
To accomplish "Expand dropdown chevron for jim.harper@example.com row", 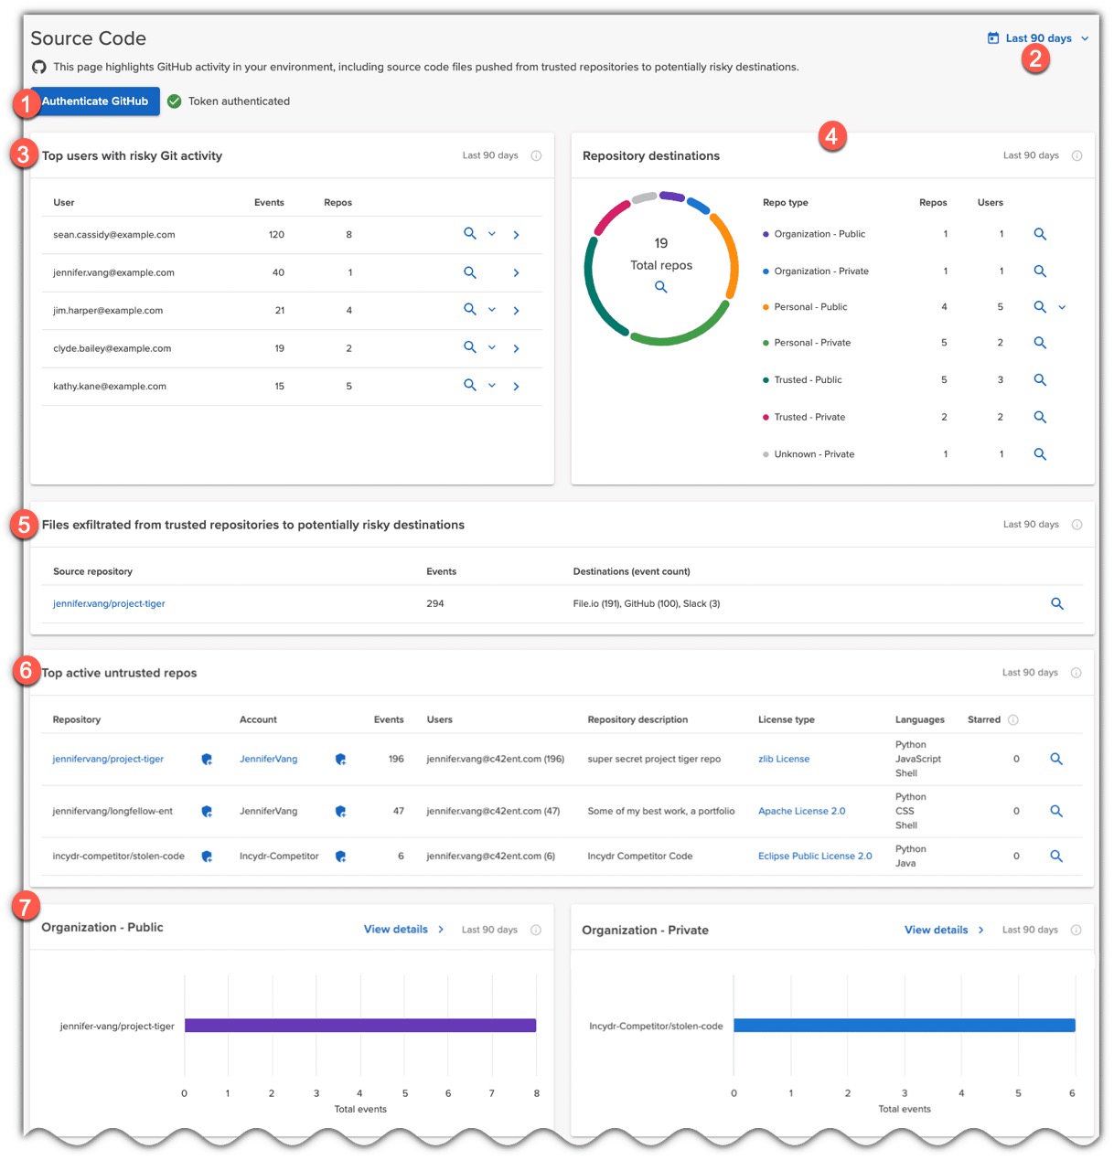I will (x=492, y=310).
